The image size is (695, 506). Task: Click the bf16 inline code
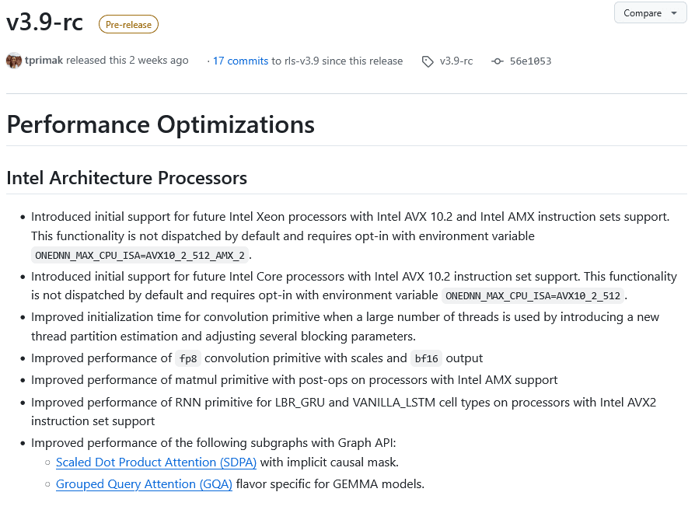point(427,358)
